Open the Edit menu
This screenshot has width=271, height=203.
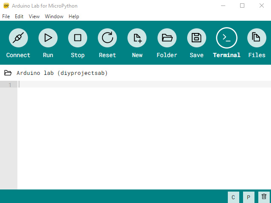pos(19,16)
